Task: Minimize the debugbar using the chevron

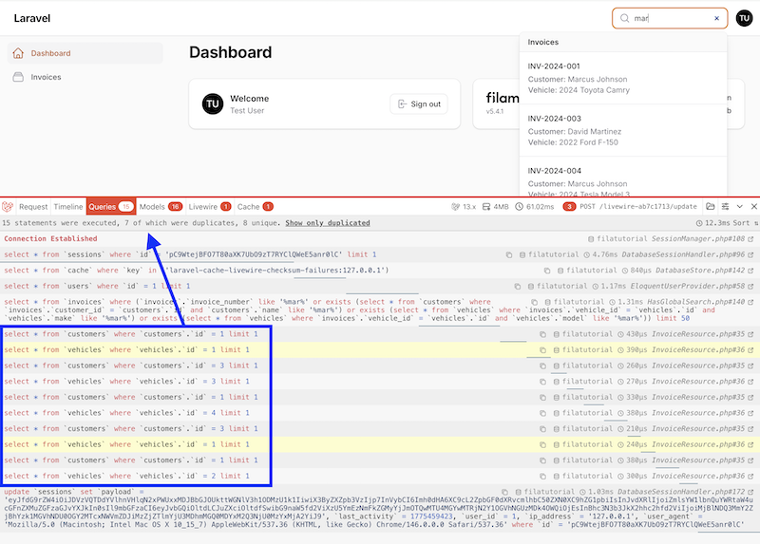Action: [x=740, y=206]
